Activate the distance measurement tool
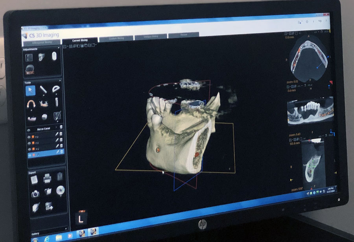Viewport: 354px width, 242px height. pyautogui.click(x=43, y=90)
